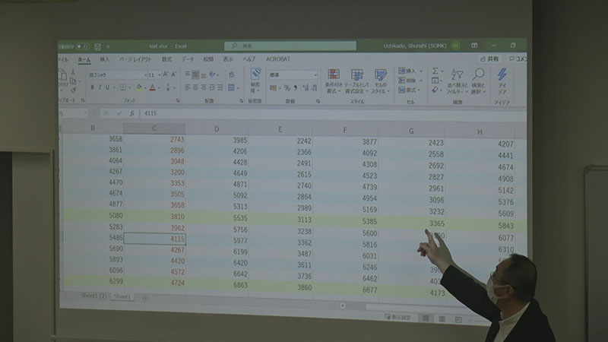The width and height of the screenshot is (608, 342).
Task: Toggle Italic formatting in font group
Action: pos(100,87)
